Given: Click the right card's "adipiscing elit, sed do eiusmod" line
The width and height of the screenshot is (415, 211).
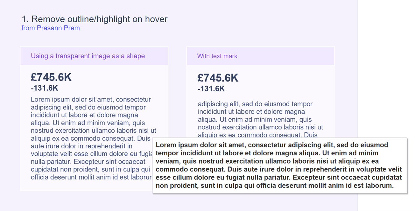Looking at the screenshot, I should coord(255,104).
